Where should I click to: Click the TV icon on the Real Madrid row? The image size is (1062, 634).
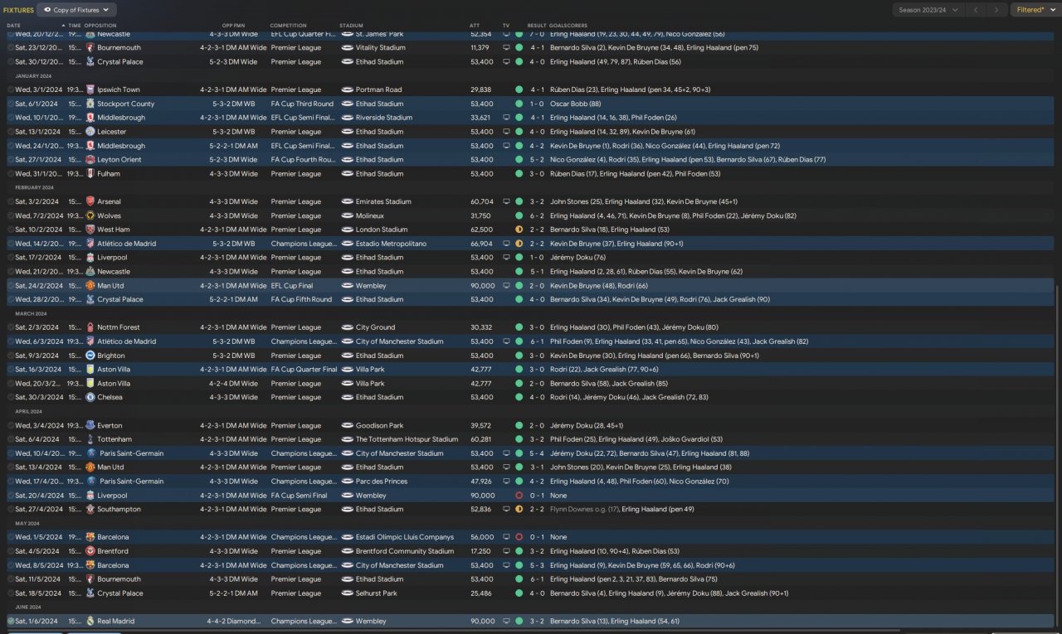click(506, 621)
